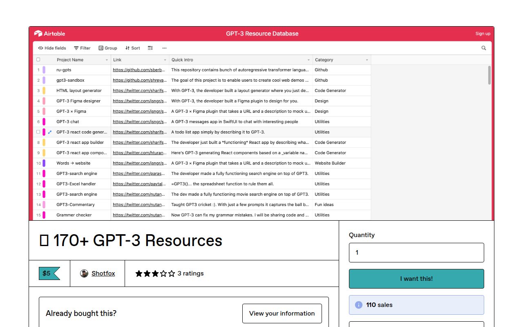Expand the GPT-3 react code generator record

pyautogui.click(x=50, y=132)
